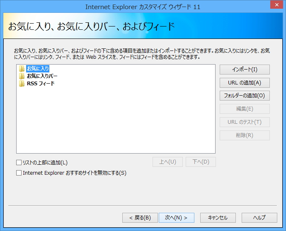Close the customization wizard window
Screen dimensions: 286x231
pyautogui.click(x=277, y=5)
